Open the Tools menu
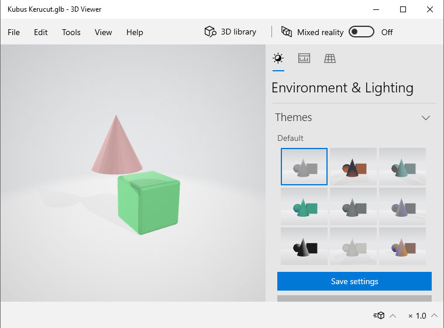This screenshot has width=444, height=328. [71, 32]
